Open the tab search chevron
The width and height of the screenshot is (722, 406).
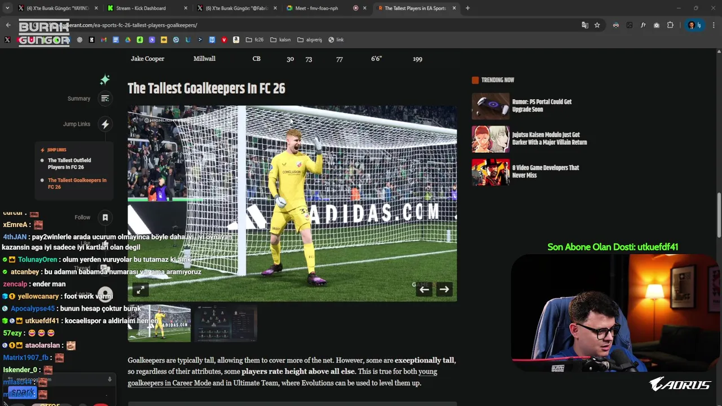[x=7, y=8]
